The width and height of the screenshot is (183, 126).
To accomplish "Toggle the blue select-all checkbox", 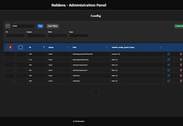I will [x=21, y=47].
